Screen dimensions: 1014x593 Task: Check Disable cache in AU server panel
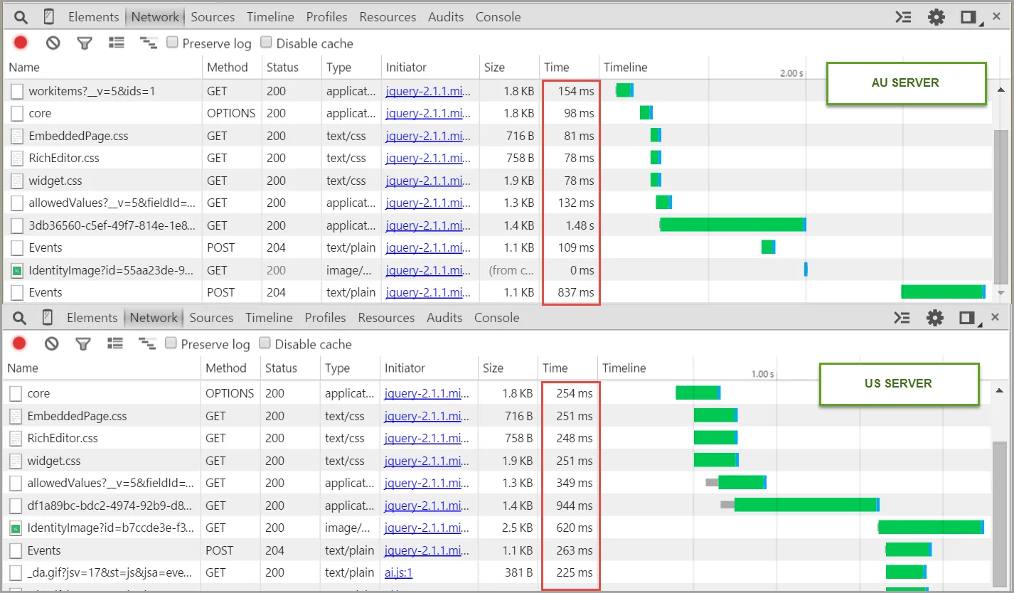click(267, 43)
